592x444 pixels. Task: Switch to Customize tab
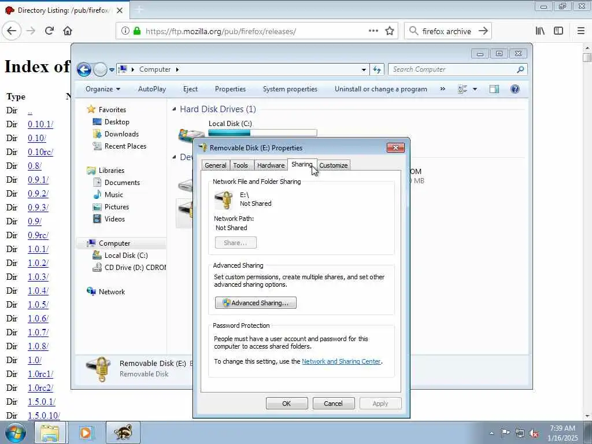click(x=333, y=165)
